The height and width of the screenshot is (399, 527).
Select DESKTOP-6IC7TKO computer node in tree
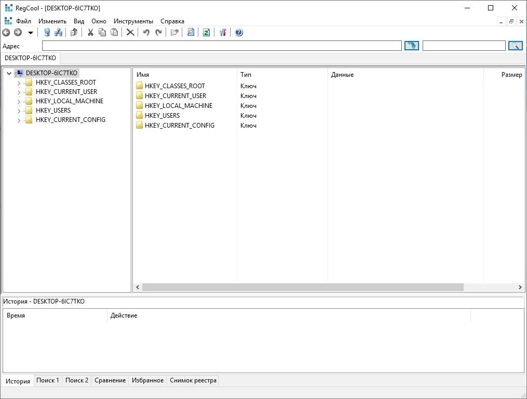click(51, 73)
